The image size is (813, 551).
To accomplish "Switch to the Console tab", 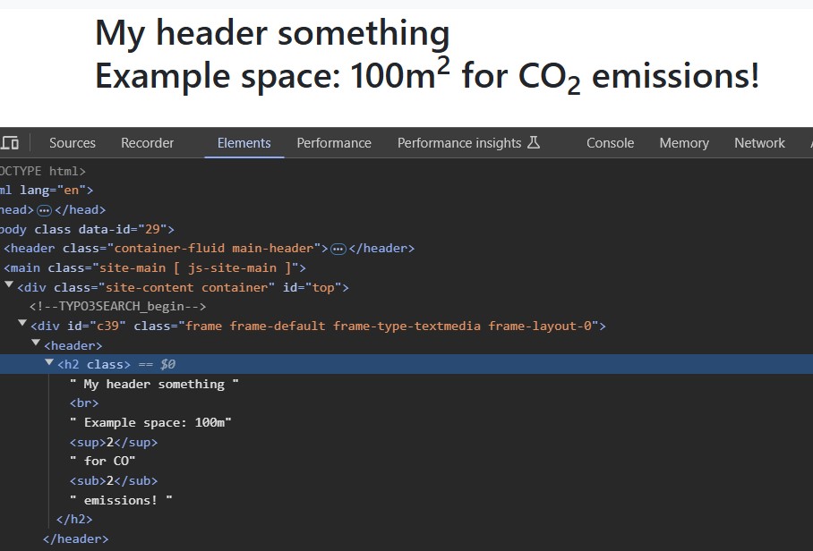I will [x=610, y=142].
